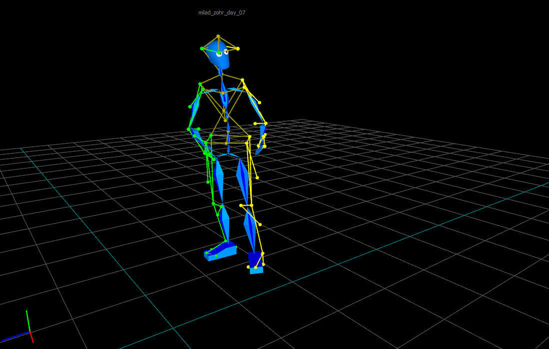Select the dark blue foot segment with yellow markers

256,262
